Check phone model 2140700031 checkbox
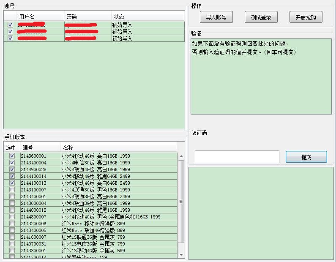 (x=12, y=243)
